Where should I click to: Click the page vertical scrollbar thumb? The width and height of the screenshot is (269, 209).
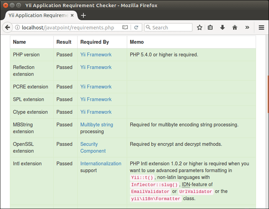268,94
